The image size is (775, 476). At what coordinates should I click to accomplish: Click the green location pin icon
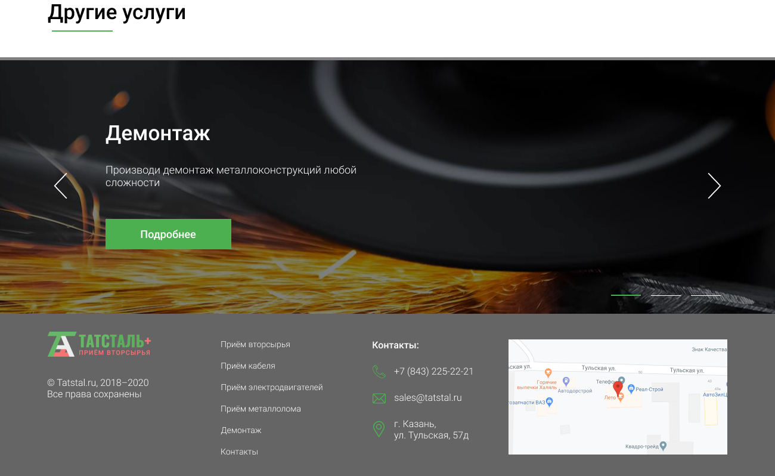click(379, 429)
